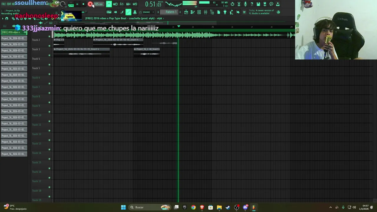Open the FILE menu
The height and width of the screenshot is (212, 377).
point(4,4)
